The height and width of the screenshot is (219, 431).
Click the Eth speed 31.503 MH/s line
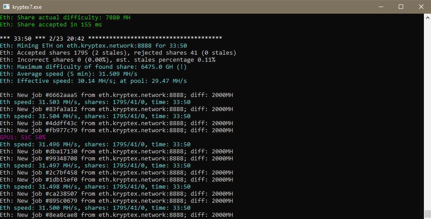95,102
